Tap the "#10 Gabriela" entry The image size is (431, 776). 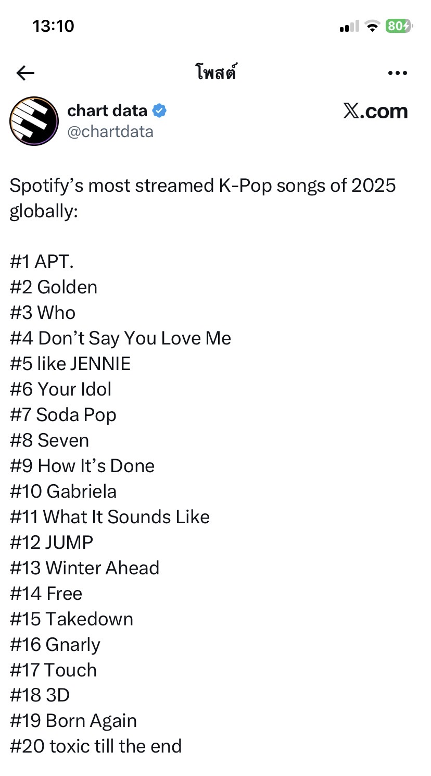click(63, 491)
